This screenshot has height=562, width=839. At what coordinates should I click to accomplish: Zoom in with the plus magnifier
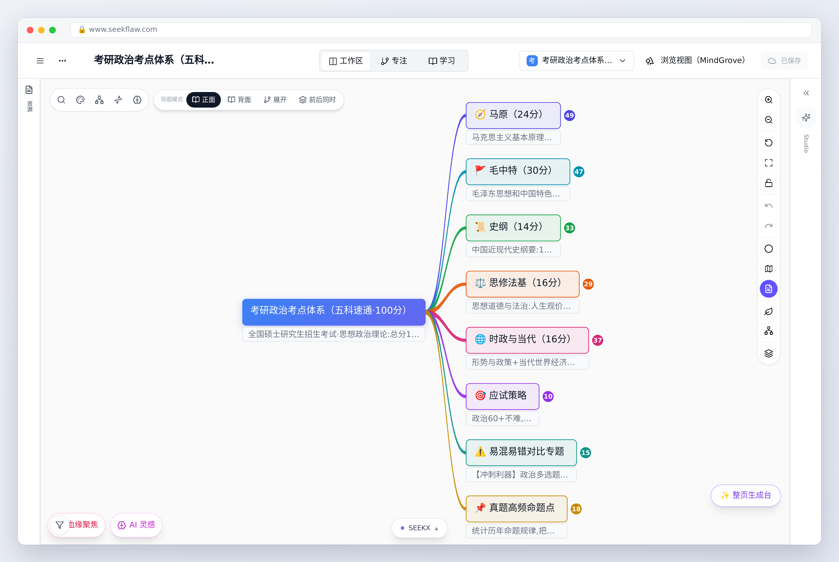click(x=768, y=100)
